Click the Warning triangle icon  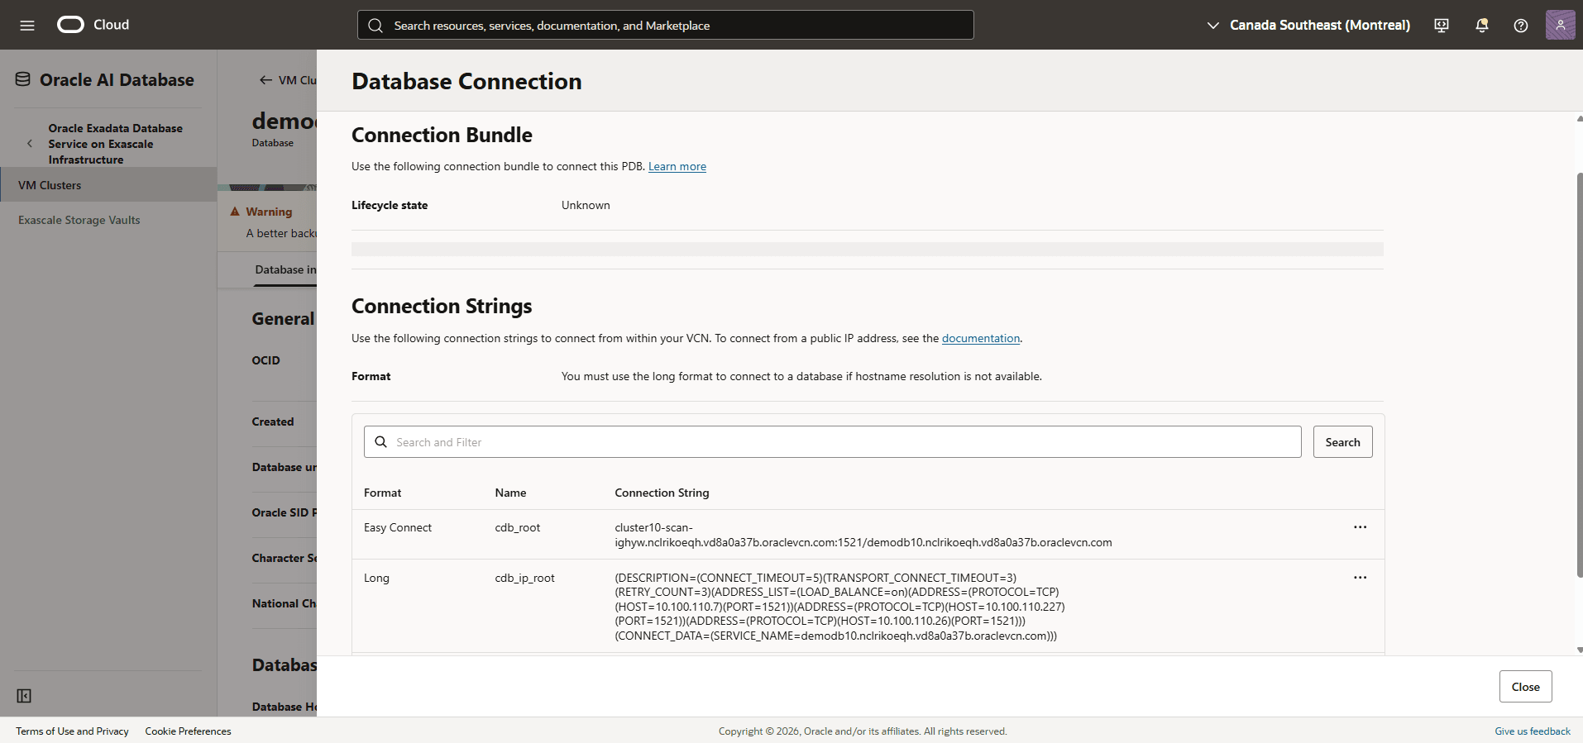pyautogui.click(x=235, y=212)
